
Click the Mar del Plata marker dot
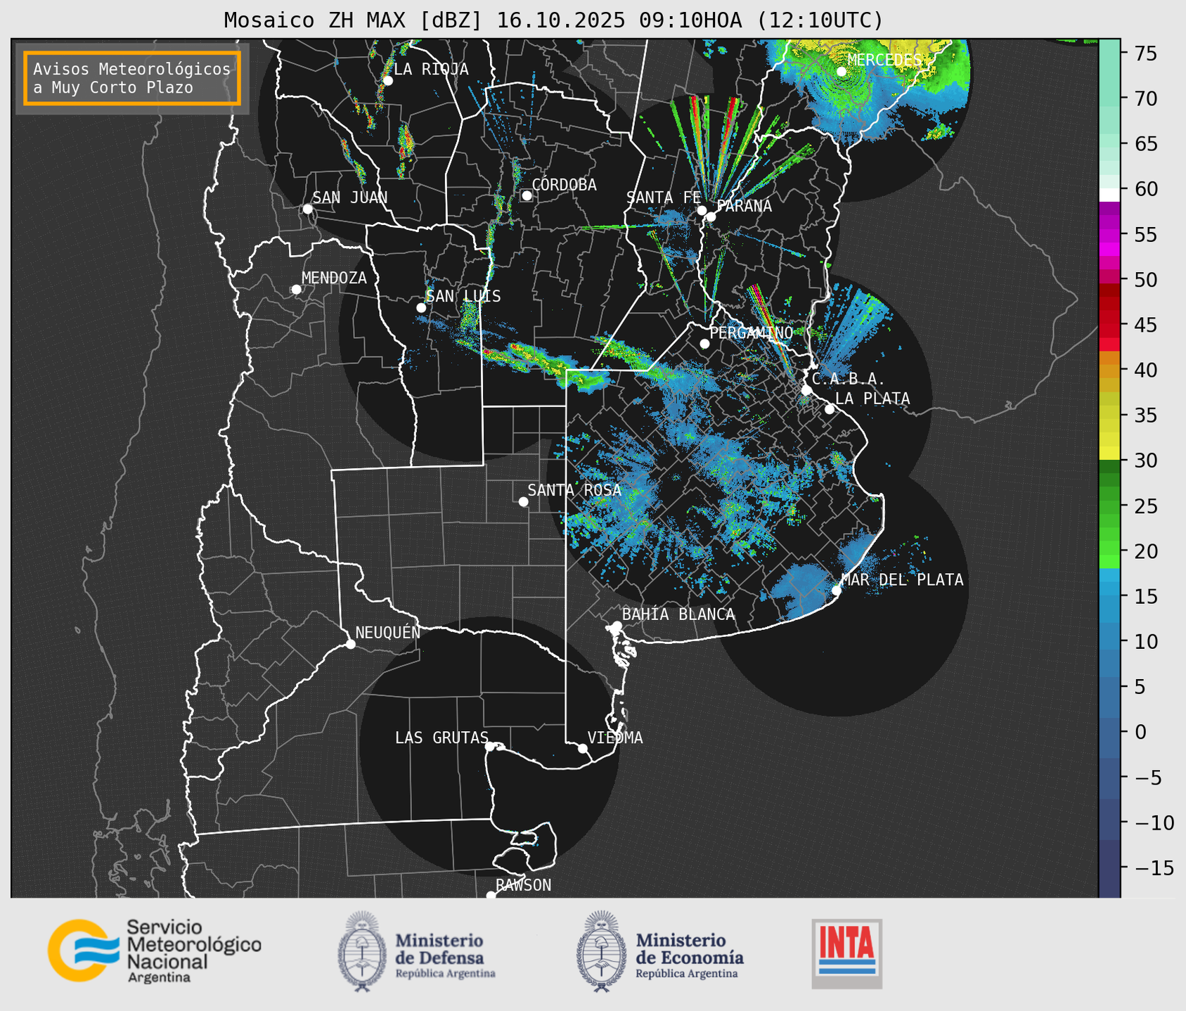(x=837, y=590)
